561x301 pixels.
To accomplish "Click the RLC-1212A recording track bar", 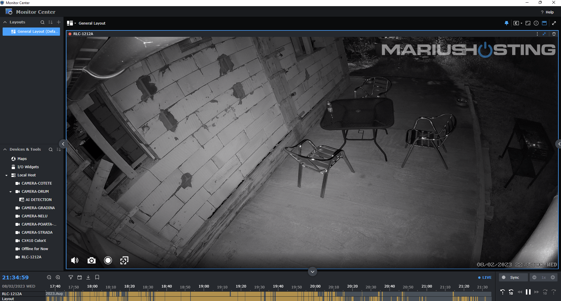I will tap(269, 294).
